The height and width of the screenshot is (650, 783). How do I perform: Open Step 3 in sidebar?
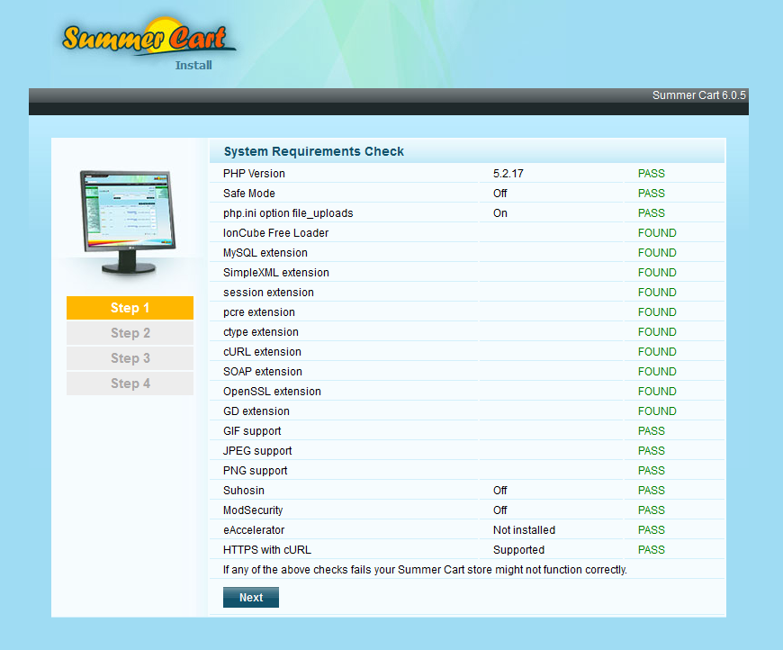(130, 358)
